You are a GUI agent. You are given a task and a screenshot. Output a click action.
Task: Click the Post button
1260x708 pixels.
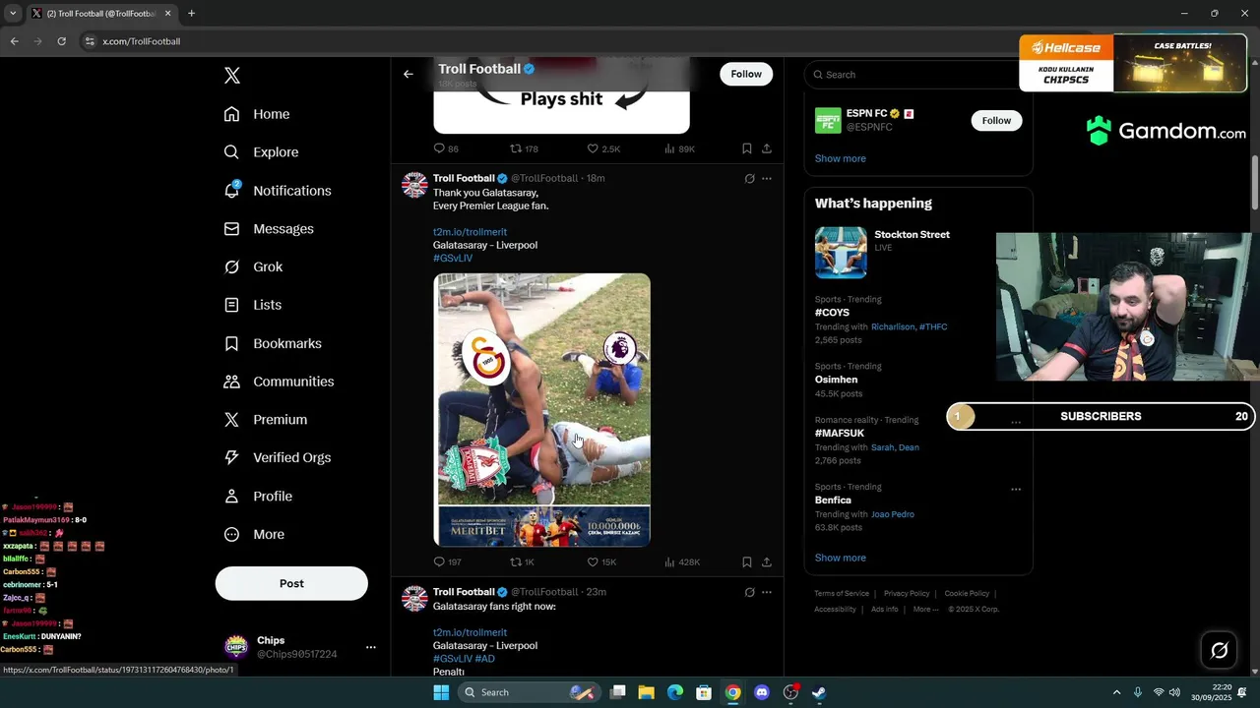pyautogui.click(x=291, y=583)
